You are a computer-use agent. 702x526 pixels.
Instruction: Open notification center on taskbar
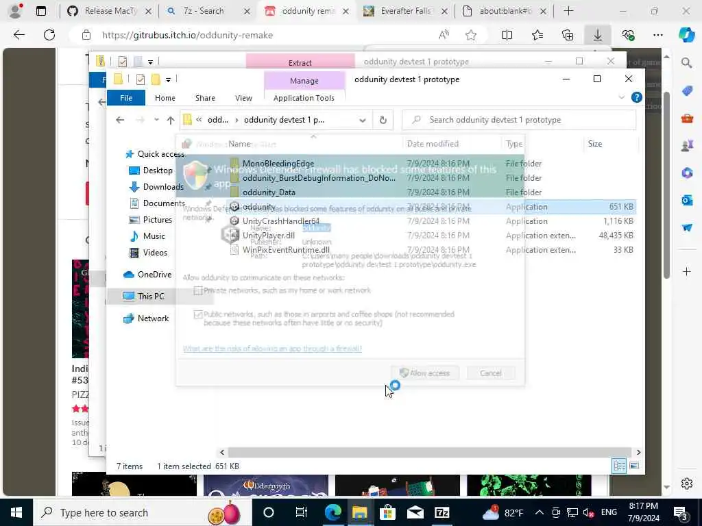tap(681, 512)
